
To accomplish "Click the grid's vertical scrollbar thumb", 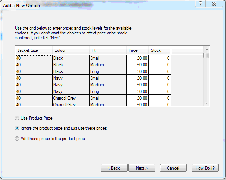I will click(206, 56).
